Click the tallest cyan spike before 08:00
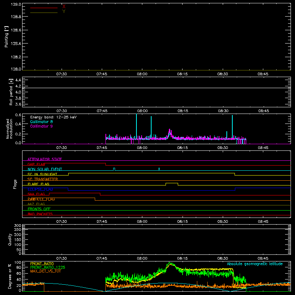The width and height of the screenshot is (295, 295). 136,126
